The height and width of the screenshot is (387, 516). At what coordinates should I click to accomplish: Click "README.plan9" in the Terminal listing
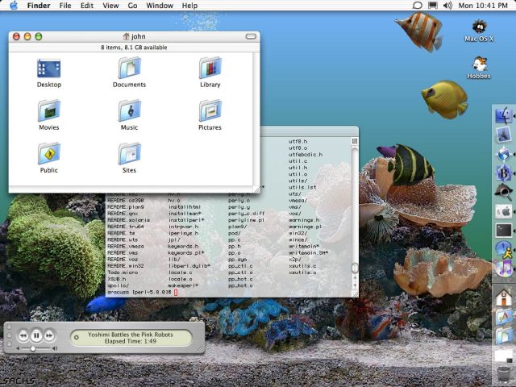point(126,207)
